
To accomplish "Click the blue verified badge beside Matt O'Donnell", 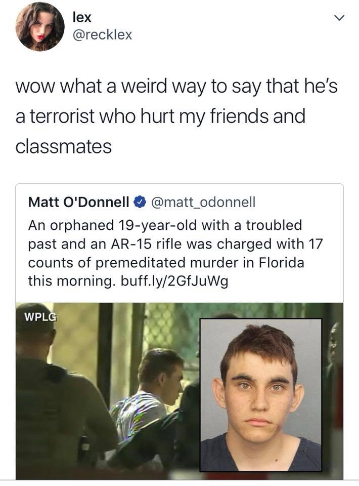I will pyautogui.click(x=140, y=202).
